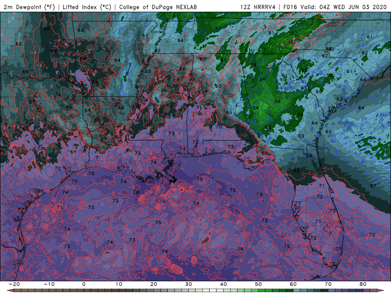Click the 54 dewpoint value on the map
Screen dimensions: 391x293
click(256, 108)
